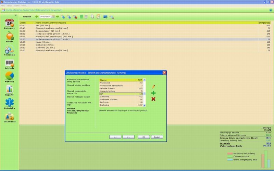Screen dimensions: 274x171
Task: Open the Kalendarz sidebar icon
Action: [9, 24]
